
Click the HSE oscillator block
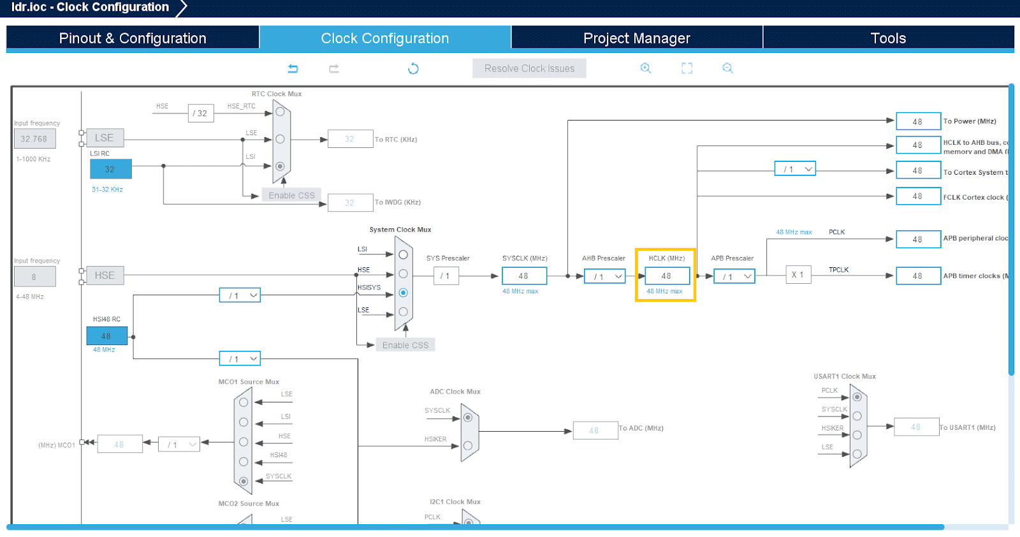[x=105, y=276]
